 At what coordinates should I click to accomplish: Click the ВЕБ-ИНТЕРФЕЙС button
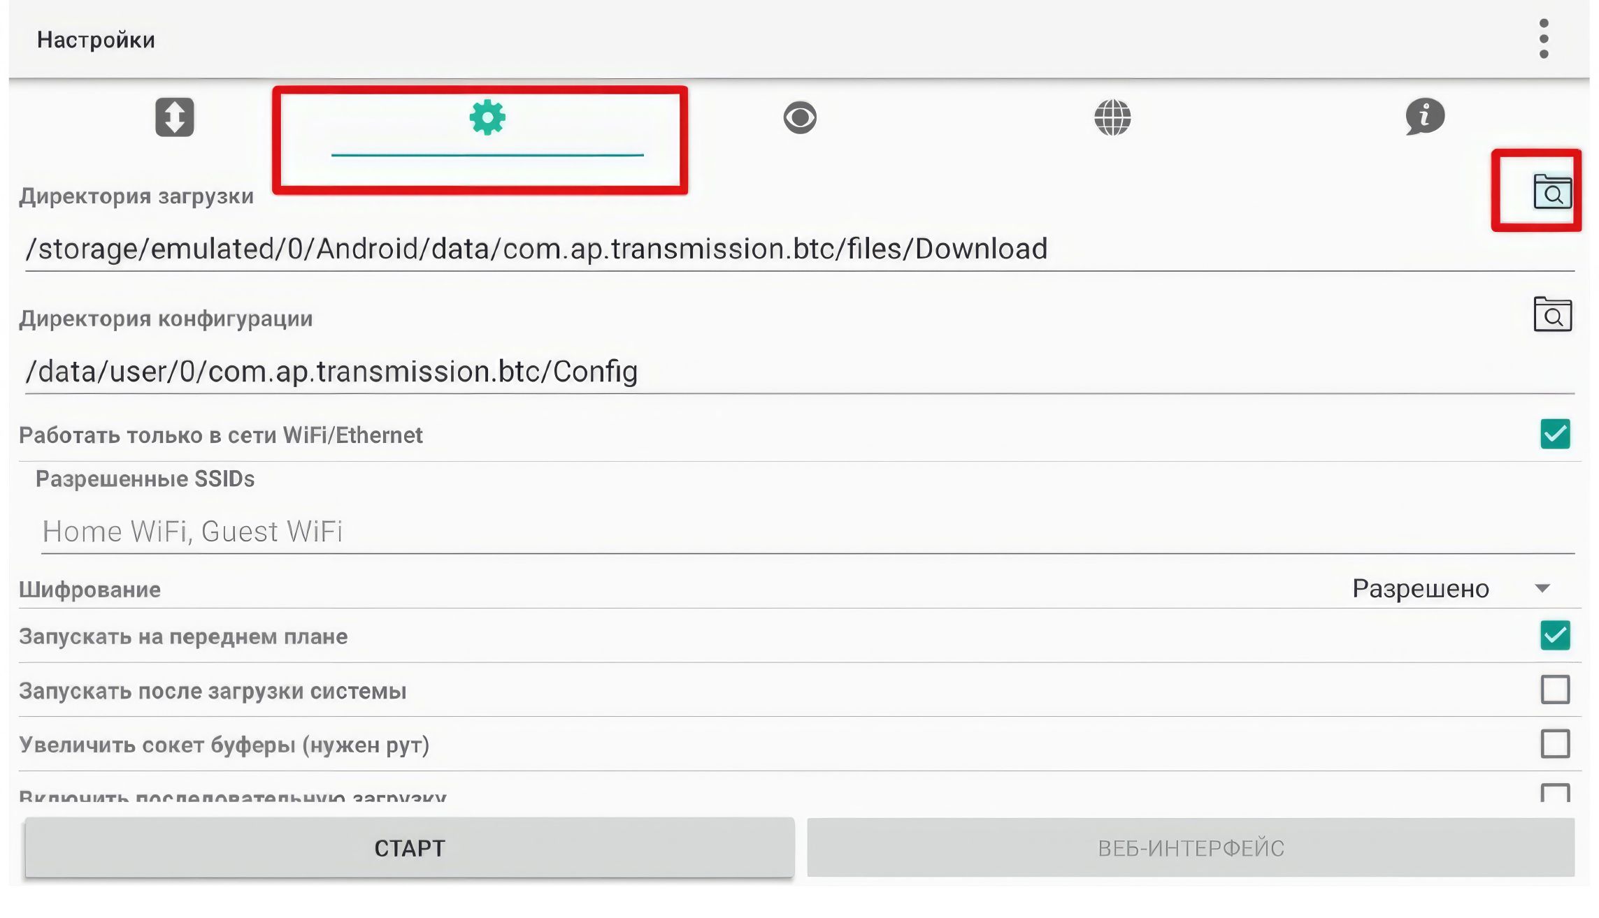point(1190,847)
